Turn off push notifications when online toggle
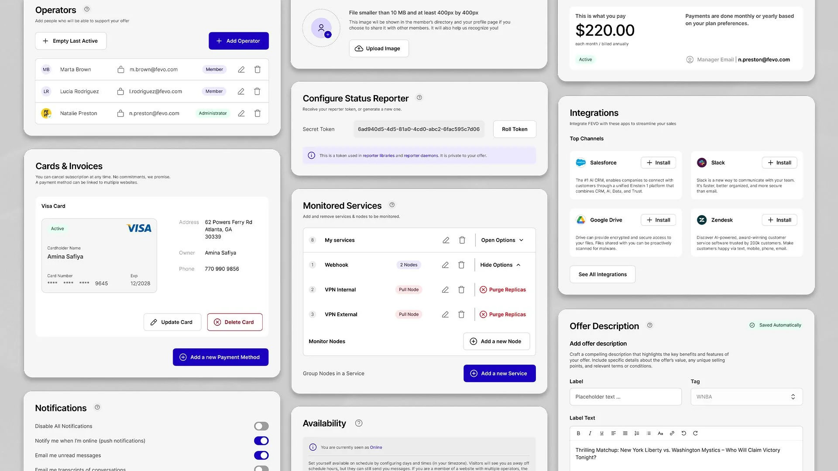The width and height of the screenshot is (838, 471). pyautogui.click(x=261, y=441)
